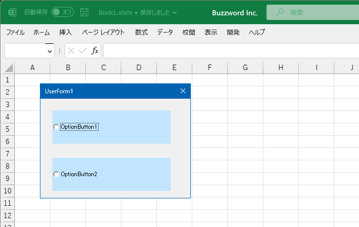Select the OptionButton2 radio button
Image resolution: width=359 pixels, height=227 pixels.
(x=56, y=174)
